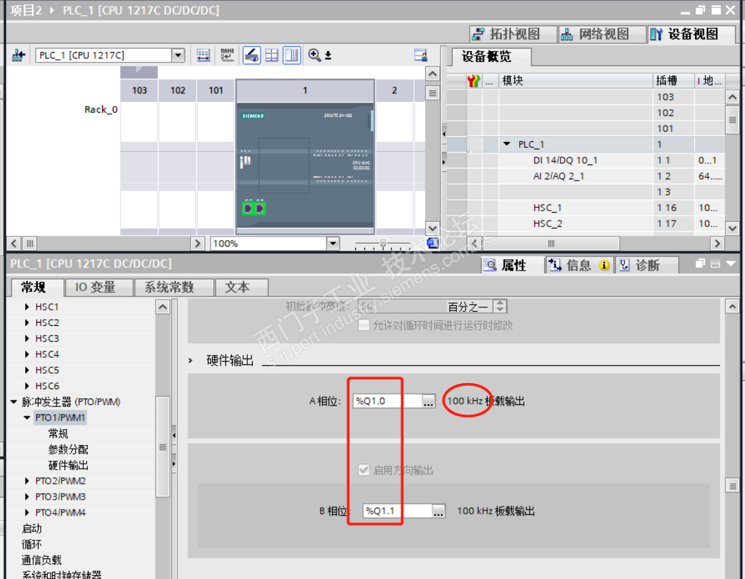Switch to the 拓扑视图 tab

point(513,34)
